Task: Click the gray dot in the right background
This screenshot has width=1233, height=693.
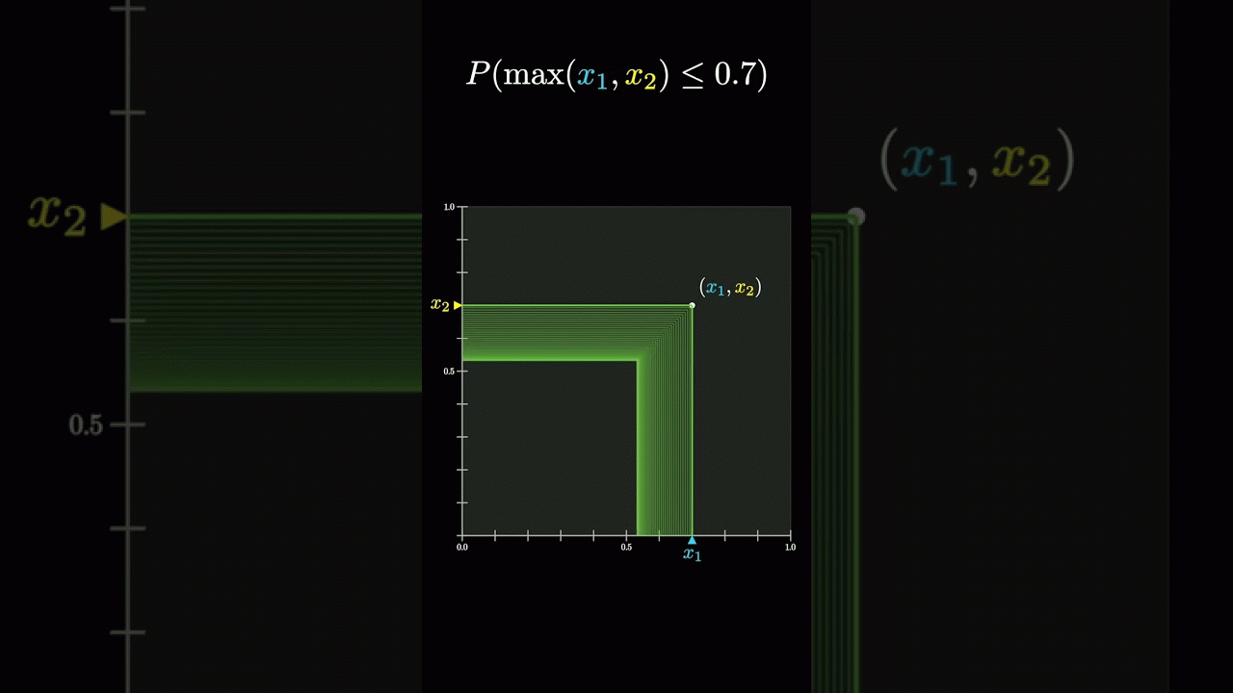Action: coord(855,217)
